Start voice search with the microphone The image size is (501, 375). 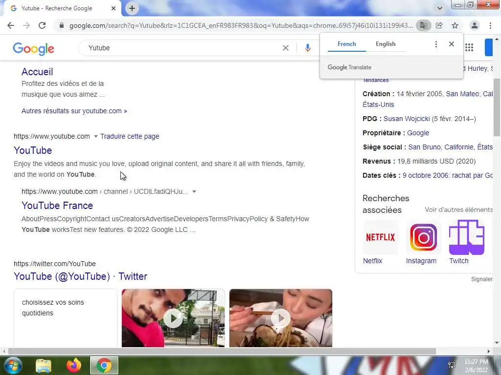point(307,48)
